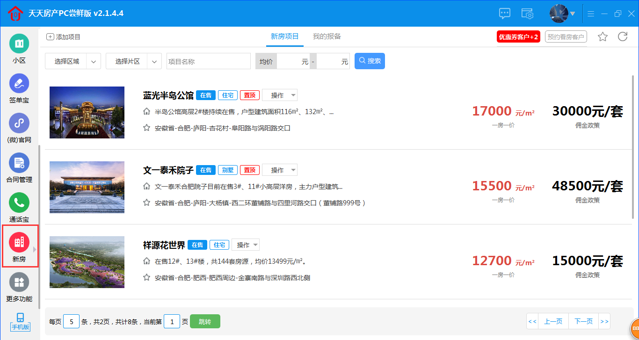
Task: Open the 签单宝 signing tool
Action: point(19,84)
